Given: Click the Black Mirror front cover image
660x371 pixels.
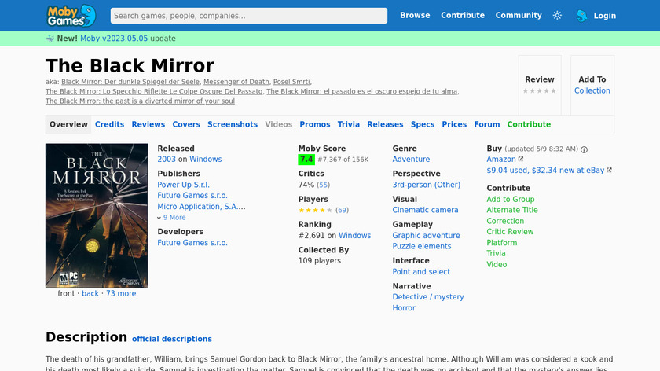Looking at the screenshot, I should pyautogui.click(x=97, y=215).
